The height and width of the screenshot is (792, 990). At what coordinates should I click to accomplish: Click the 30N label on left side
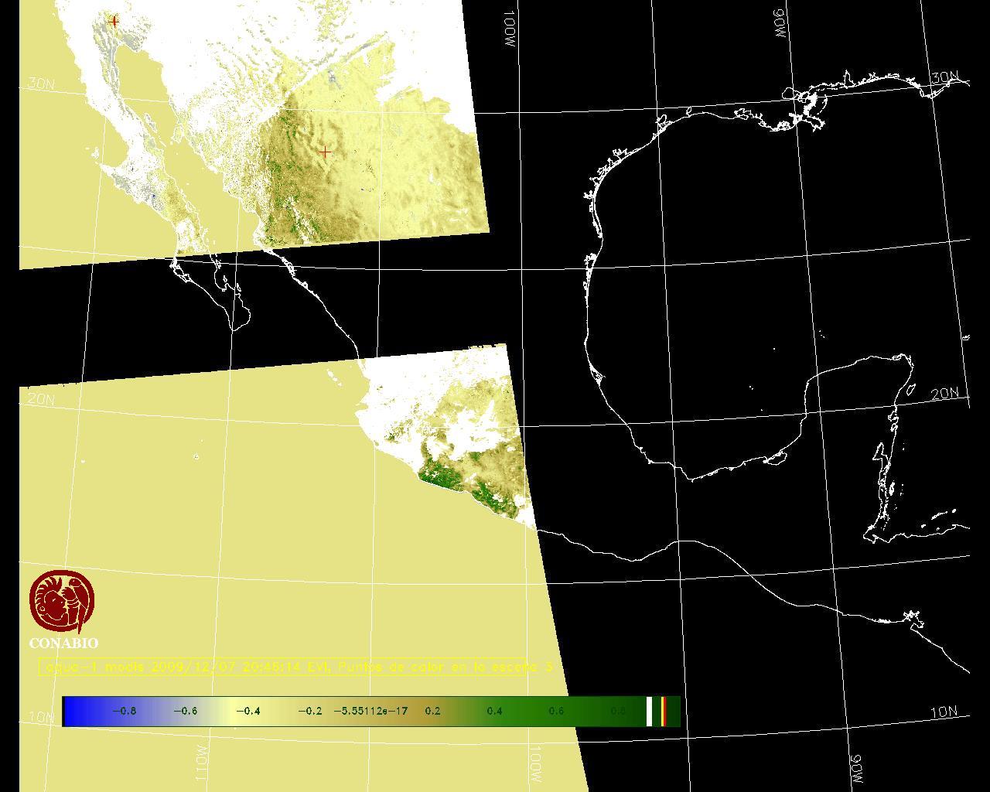(x=41, y=84)
